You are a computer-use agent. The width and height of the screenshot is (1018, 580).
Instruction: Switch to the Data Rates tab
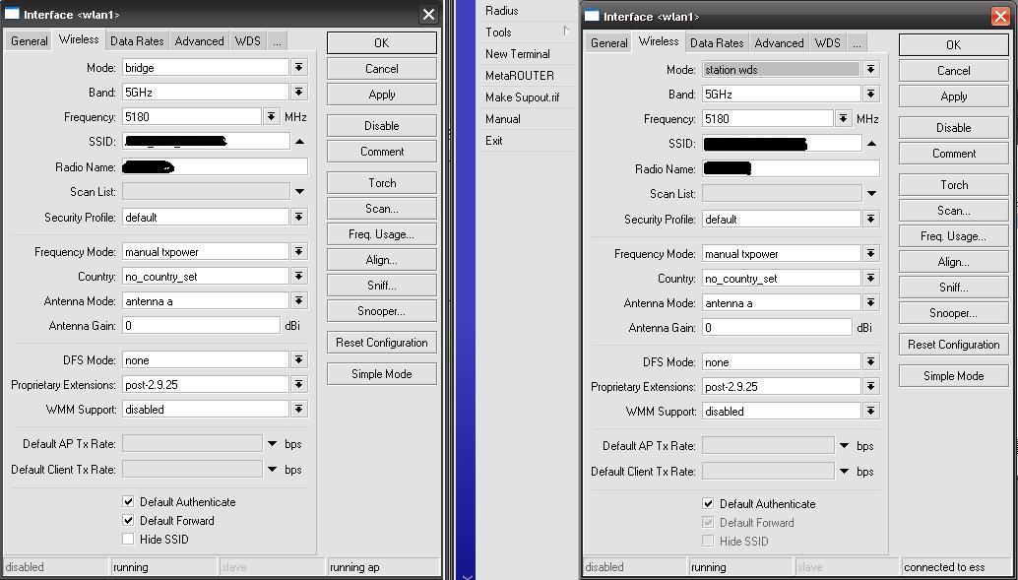(136, 40)
